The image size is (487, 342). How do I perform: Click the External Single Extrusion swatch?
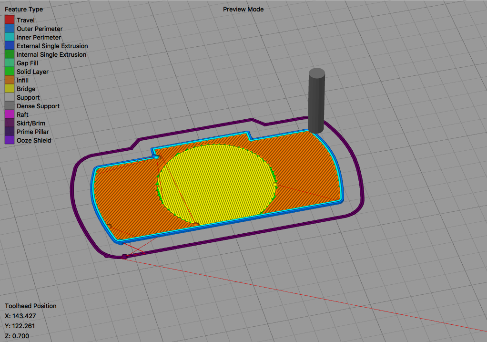tap(10, 46)
